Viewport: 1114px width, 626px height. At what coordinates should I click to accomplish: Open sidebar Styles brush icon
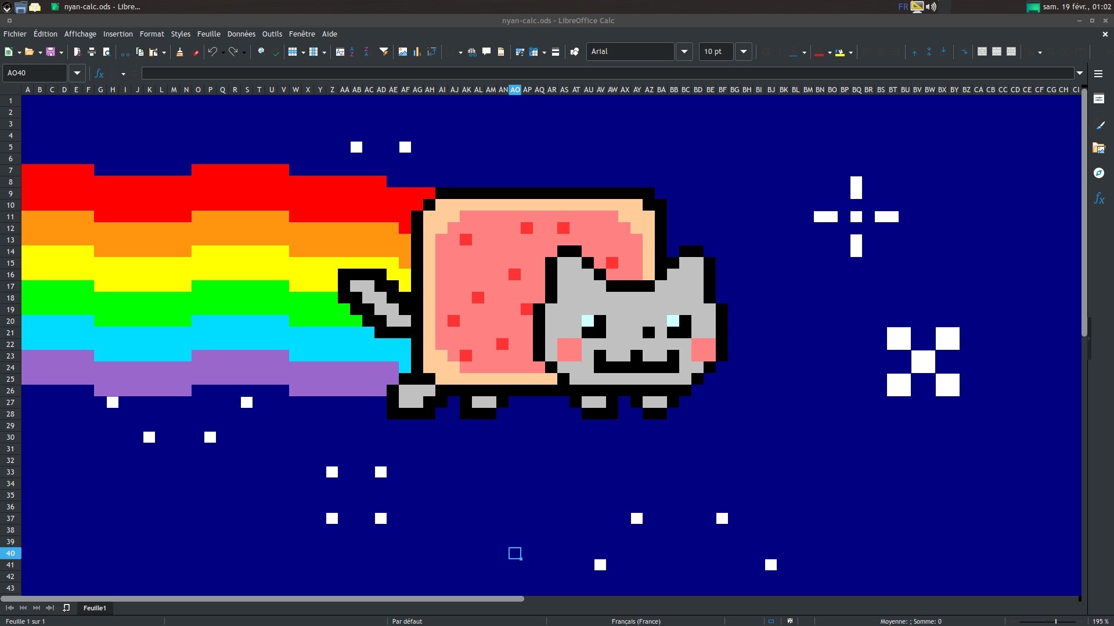pyautogui.click(x=1099, y=124)
